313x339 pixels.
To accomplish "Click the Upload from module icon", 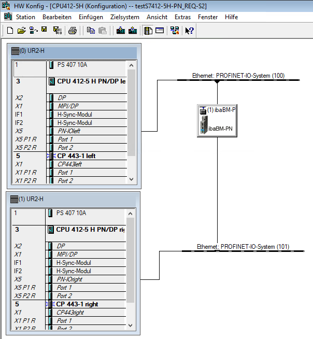I will point(133,31).
